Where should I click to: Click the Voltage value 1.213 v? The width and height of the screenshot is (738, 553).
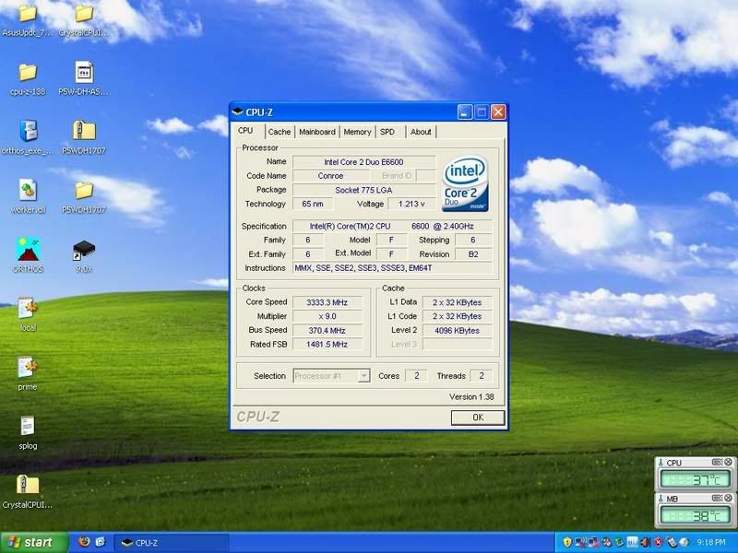411,204
